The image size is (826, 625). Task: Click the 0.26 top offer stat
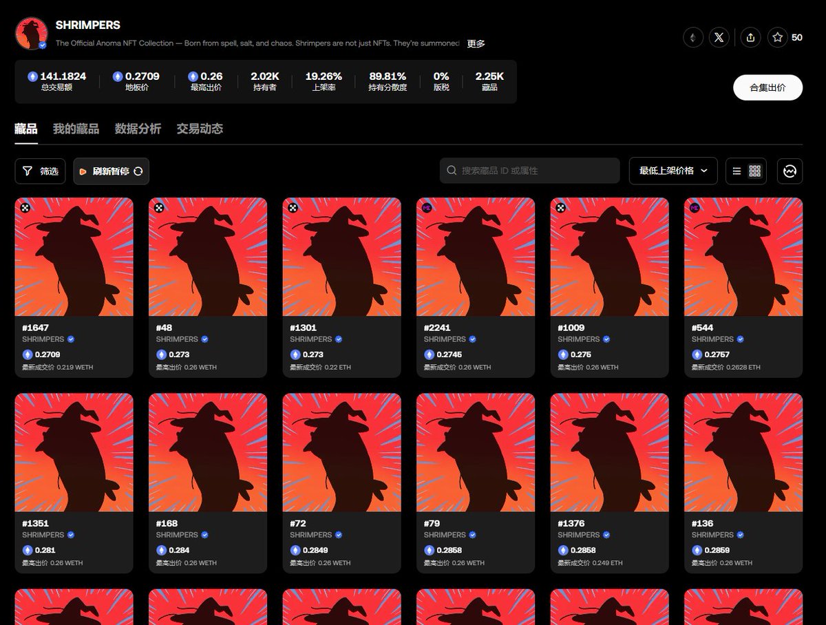(x=205, y=81)
